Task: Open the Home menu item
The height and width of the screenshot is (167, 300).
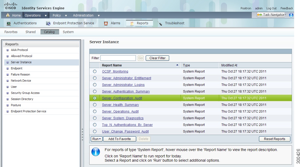Action: tap(17, 15)
